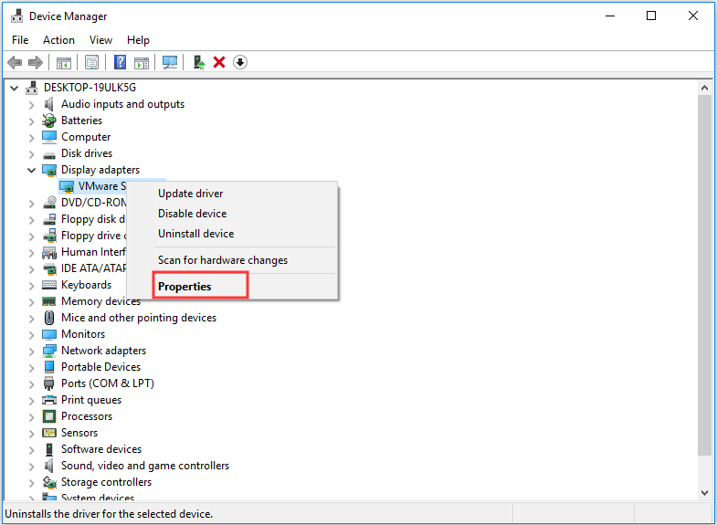Click the red X uninstall device toolbar icon
This screenshot has height=525, width=717.
219,62
